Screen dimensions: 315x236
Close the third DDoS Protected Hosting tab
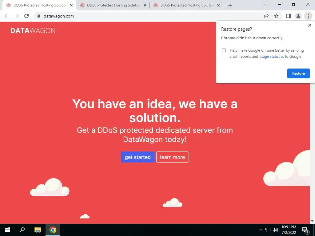point(218,6)
